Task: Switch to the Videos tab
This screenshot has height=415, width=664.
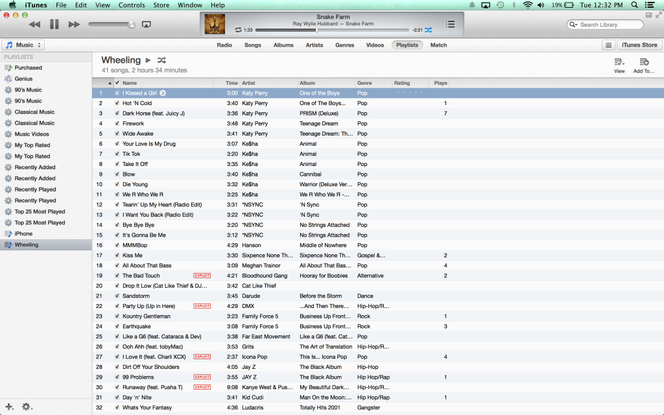Action: [375, 45]
